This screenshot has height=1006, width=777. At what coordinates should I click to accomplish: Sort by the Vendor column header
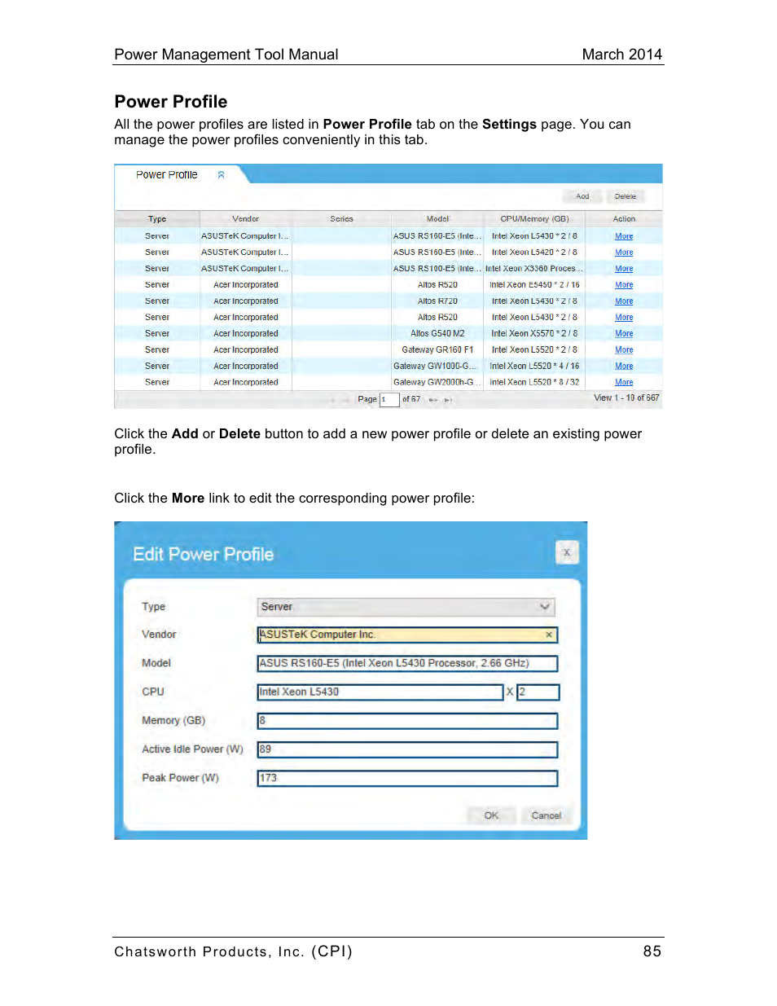point(245,219)
